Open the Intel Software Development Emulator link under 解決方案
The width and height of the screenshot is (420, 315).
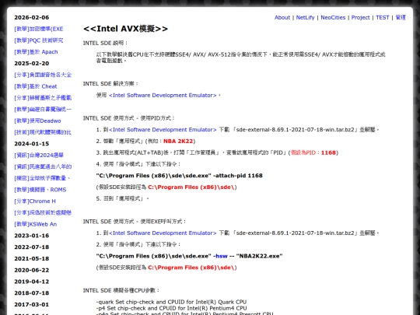coord(163,96)
